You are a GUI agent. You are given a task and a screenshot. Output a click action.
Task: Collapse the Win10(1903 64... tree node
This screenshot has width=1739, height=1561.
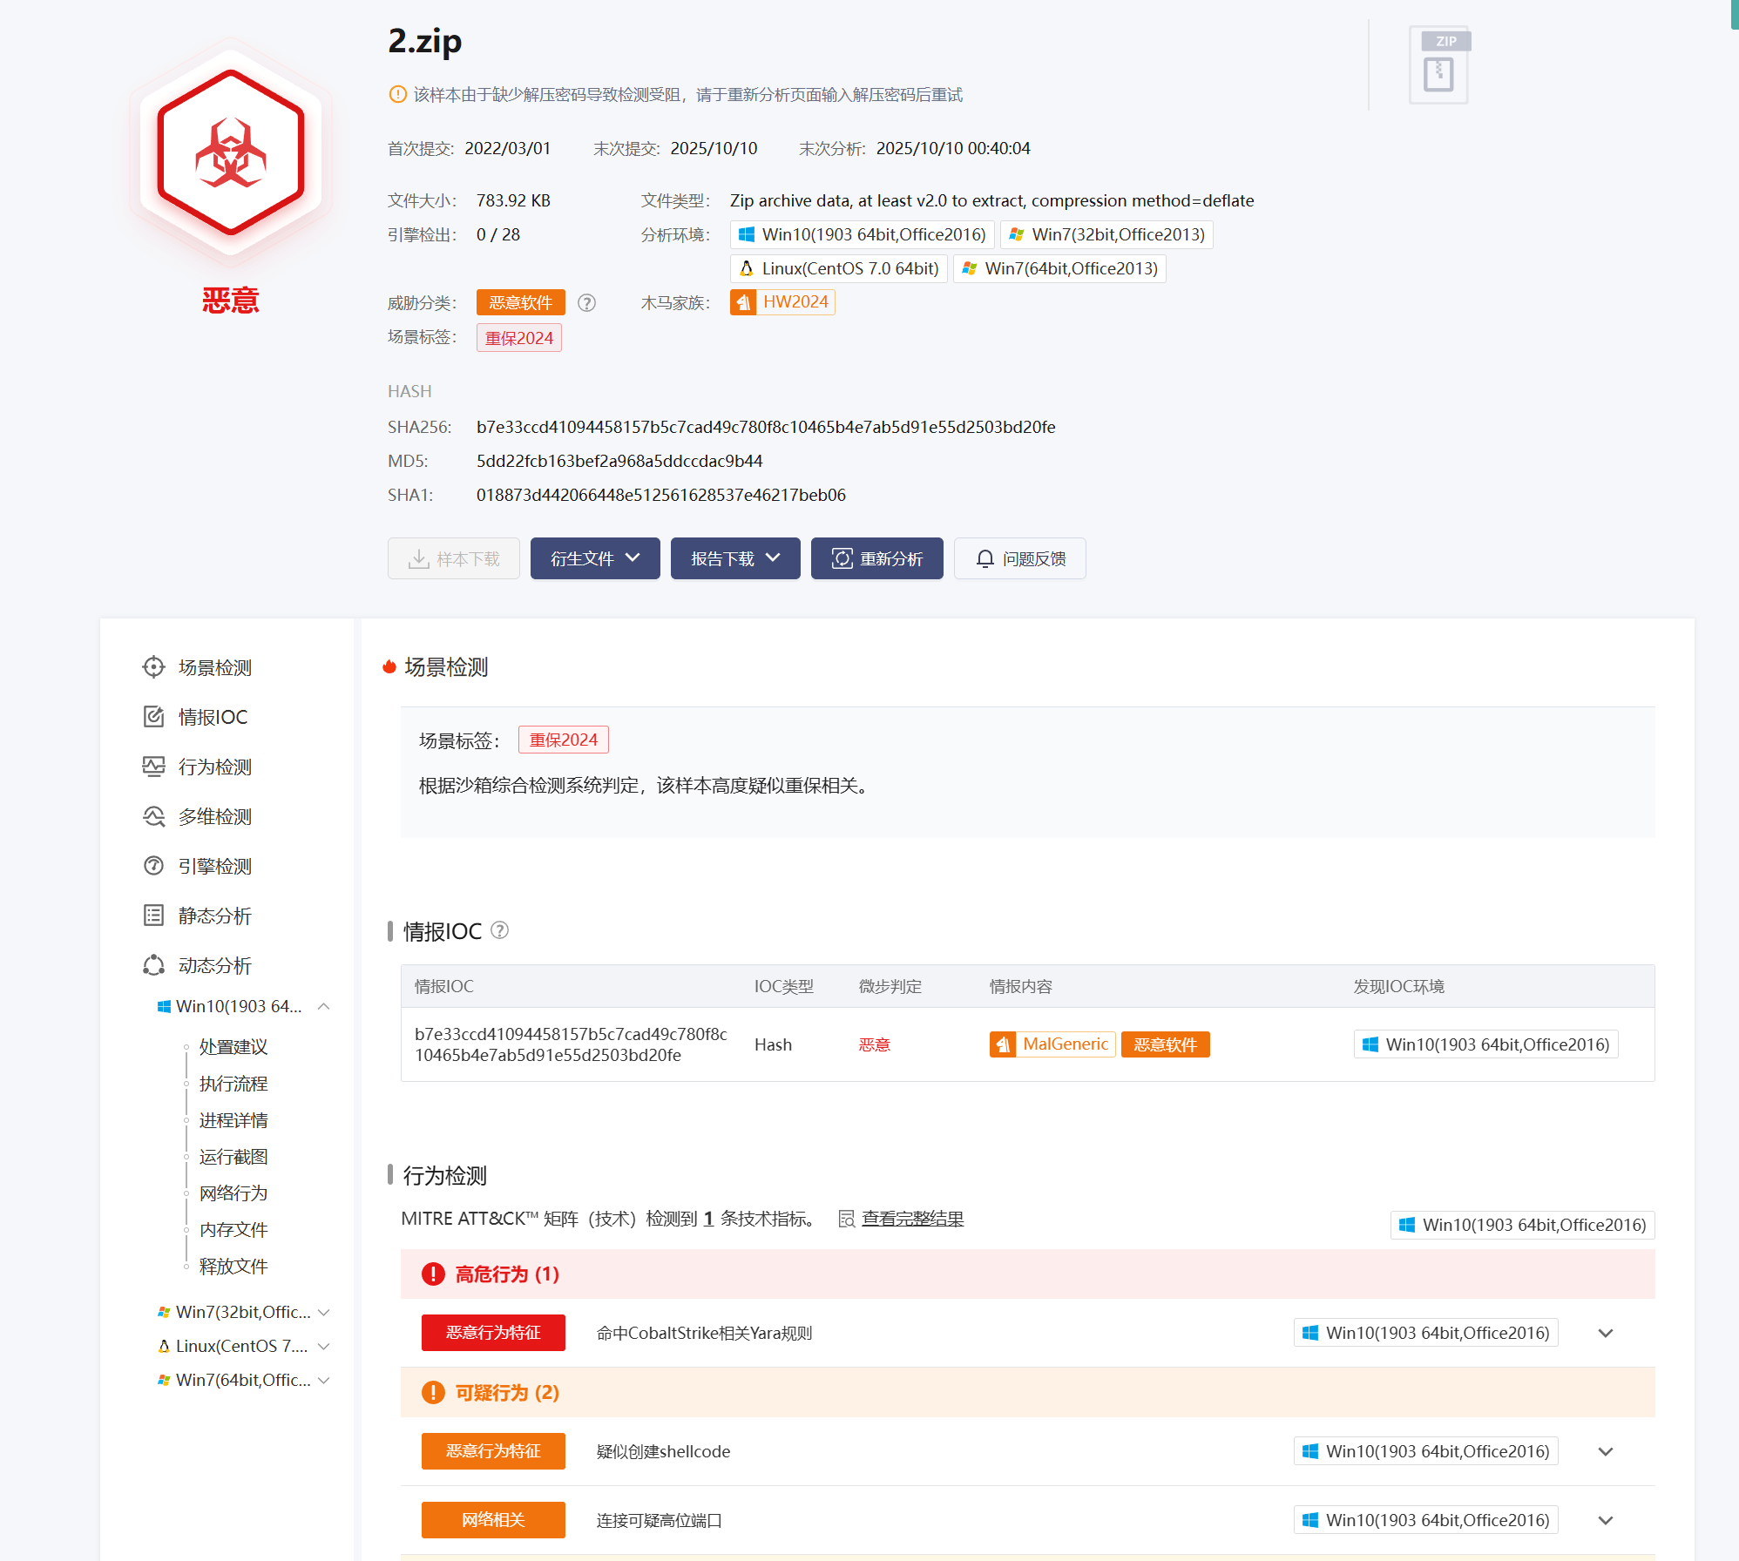(324, 1006)
